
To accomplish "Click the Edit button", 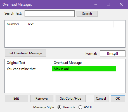I will (16, 99).
